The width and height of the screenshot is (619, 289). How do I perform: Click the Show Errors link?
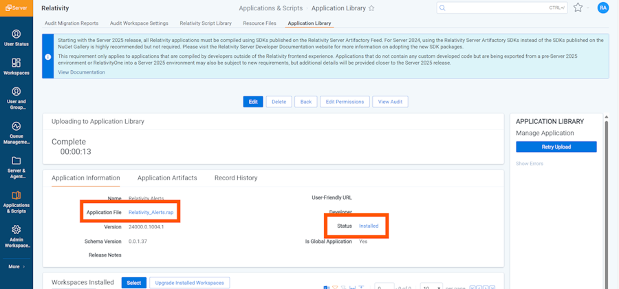[530, 164]
